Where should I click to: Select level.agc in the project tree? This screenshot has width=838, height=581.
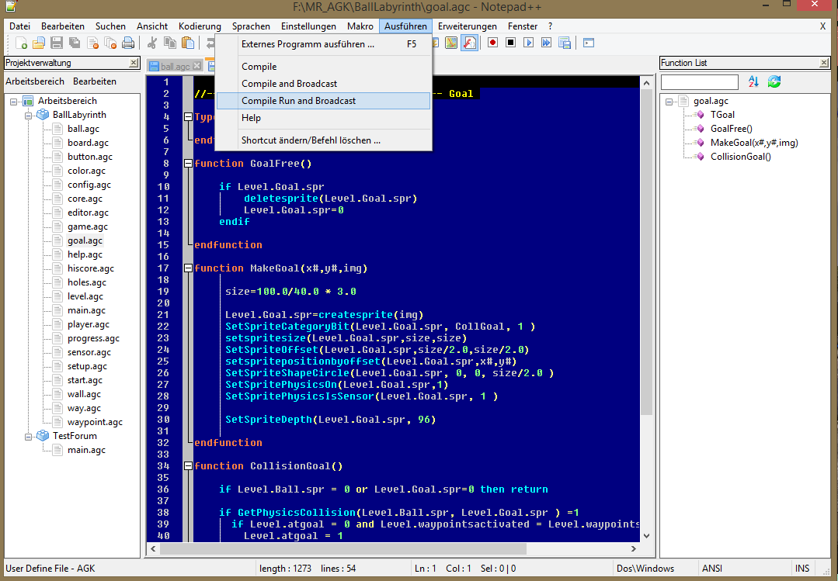pos(85,296)
